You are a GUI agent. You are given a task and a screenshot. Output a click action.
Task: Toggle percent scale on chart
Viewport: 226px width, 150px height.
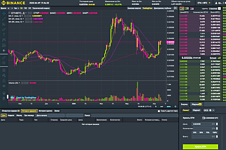click(156, 106)
